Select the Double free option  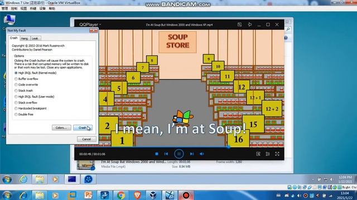(x=23, y=114)
